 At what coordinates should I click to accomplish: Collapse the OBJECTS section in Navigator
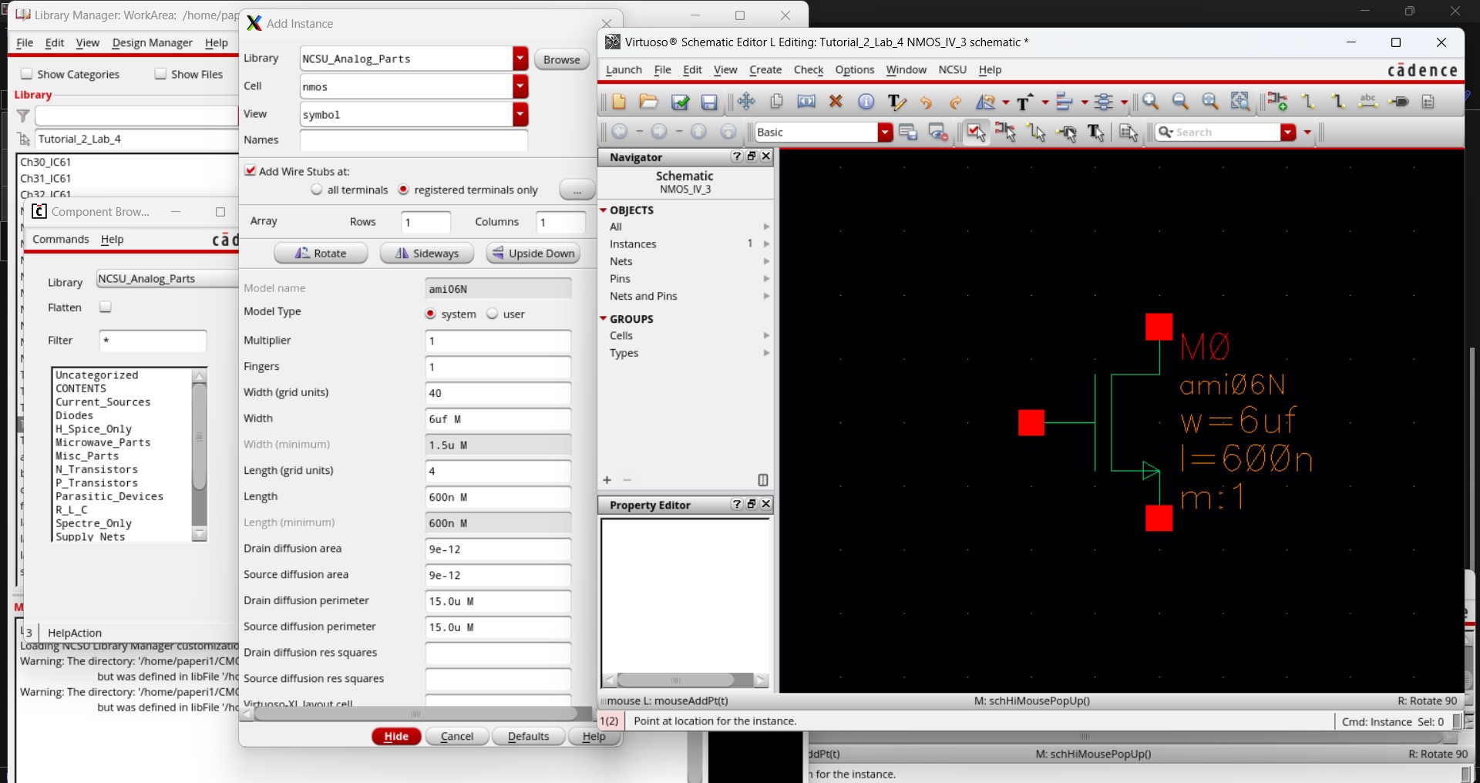coord(604,210)
